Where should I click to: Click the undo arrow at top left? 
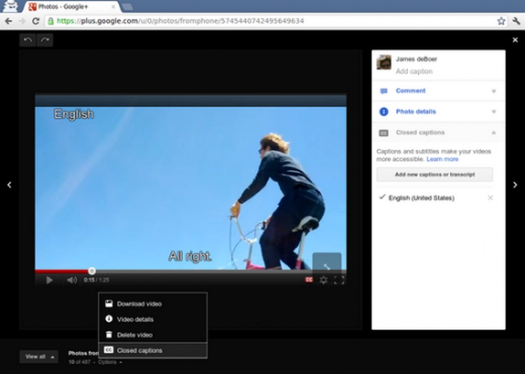[28, 39]
